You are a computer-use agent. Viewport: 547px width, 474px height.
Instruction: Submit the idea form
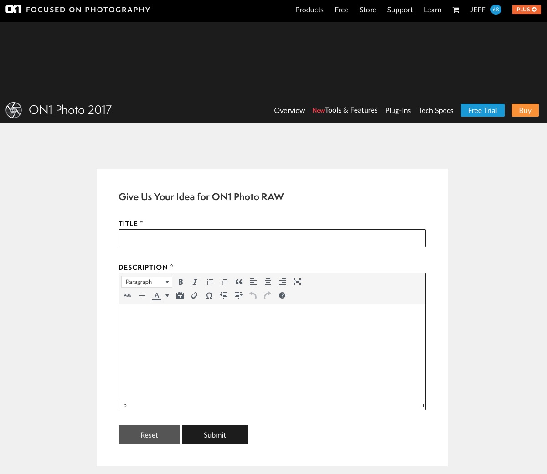pos(215,435)
